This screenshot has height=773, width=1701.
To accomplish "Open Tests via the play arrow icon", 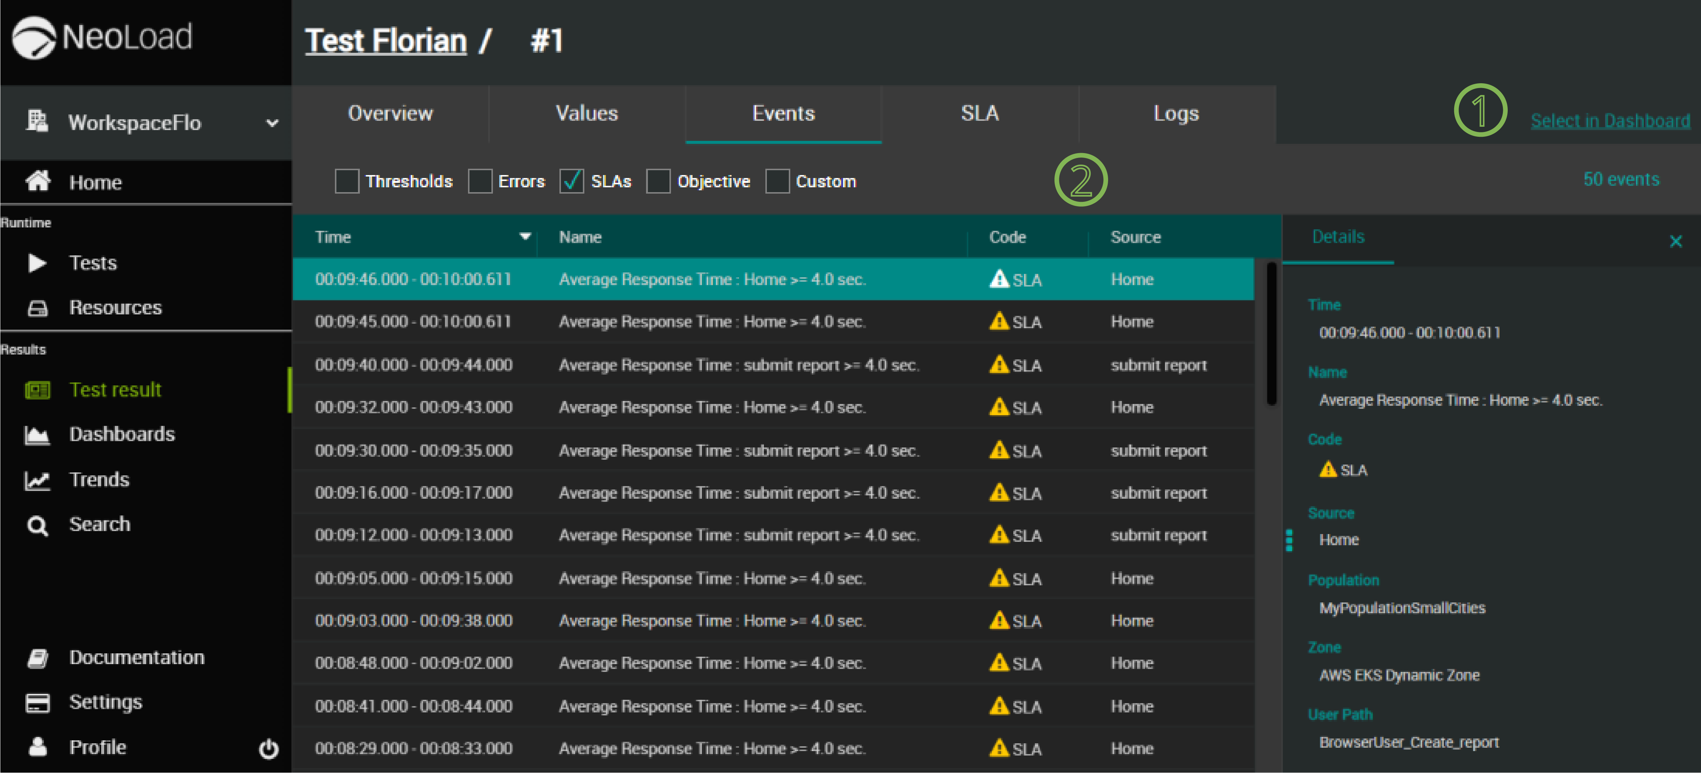I will pyautogui.click(x=37, y=263).
